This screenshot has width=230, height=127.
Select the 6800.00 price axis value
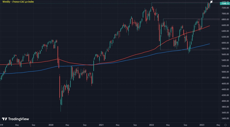point(225,19)
